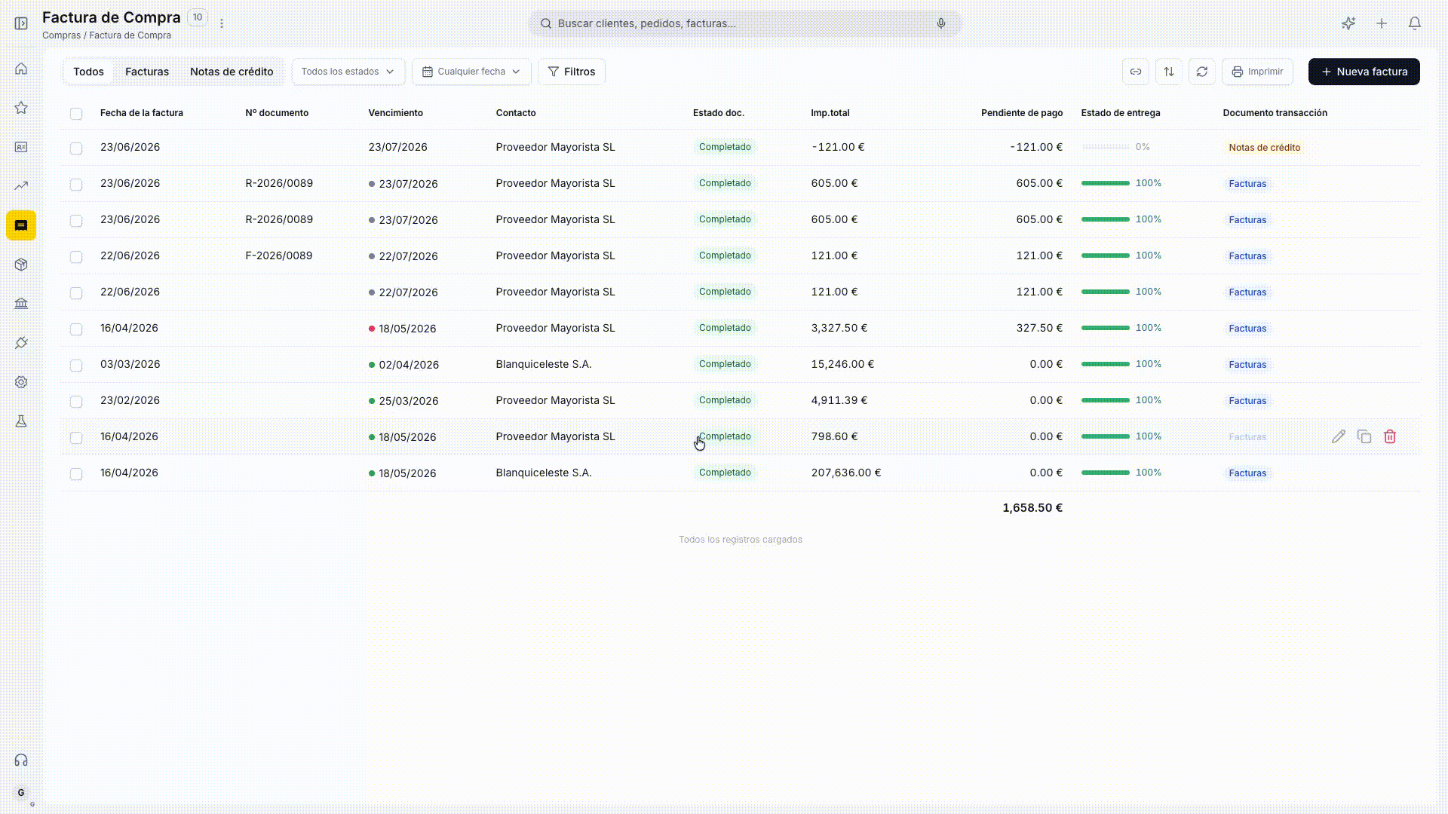Switch to the Facturas tab
1448x814 pixels.
pos(147,72)
